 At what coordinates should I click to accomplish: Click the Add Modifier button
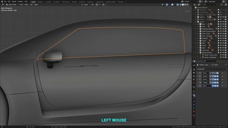click(x=212, y=69)
